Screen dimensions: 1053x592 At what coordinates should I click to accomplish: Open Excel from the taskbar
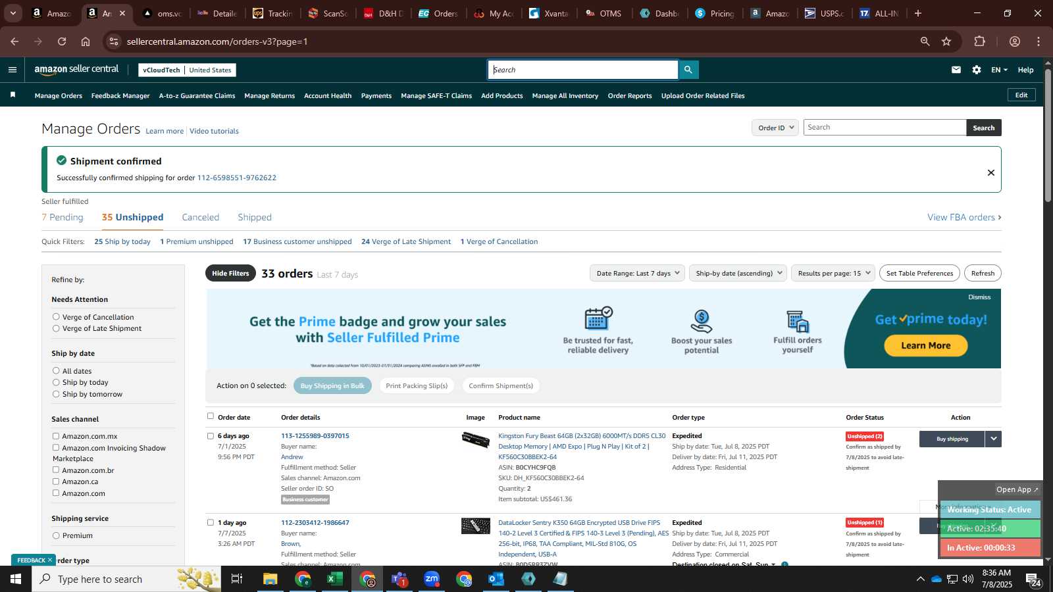335,579
